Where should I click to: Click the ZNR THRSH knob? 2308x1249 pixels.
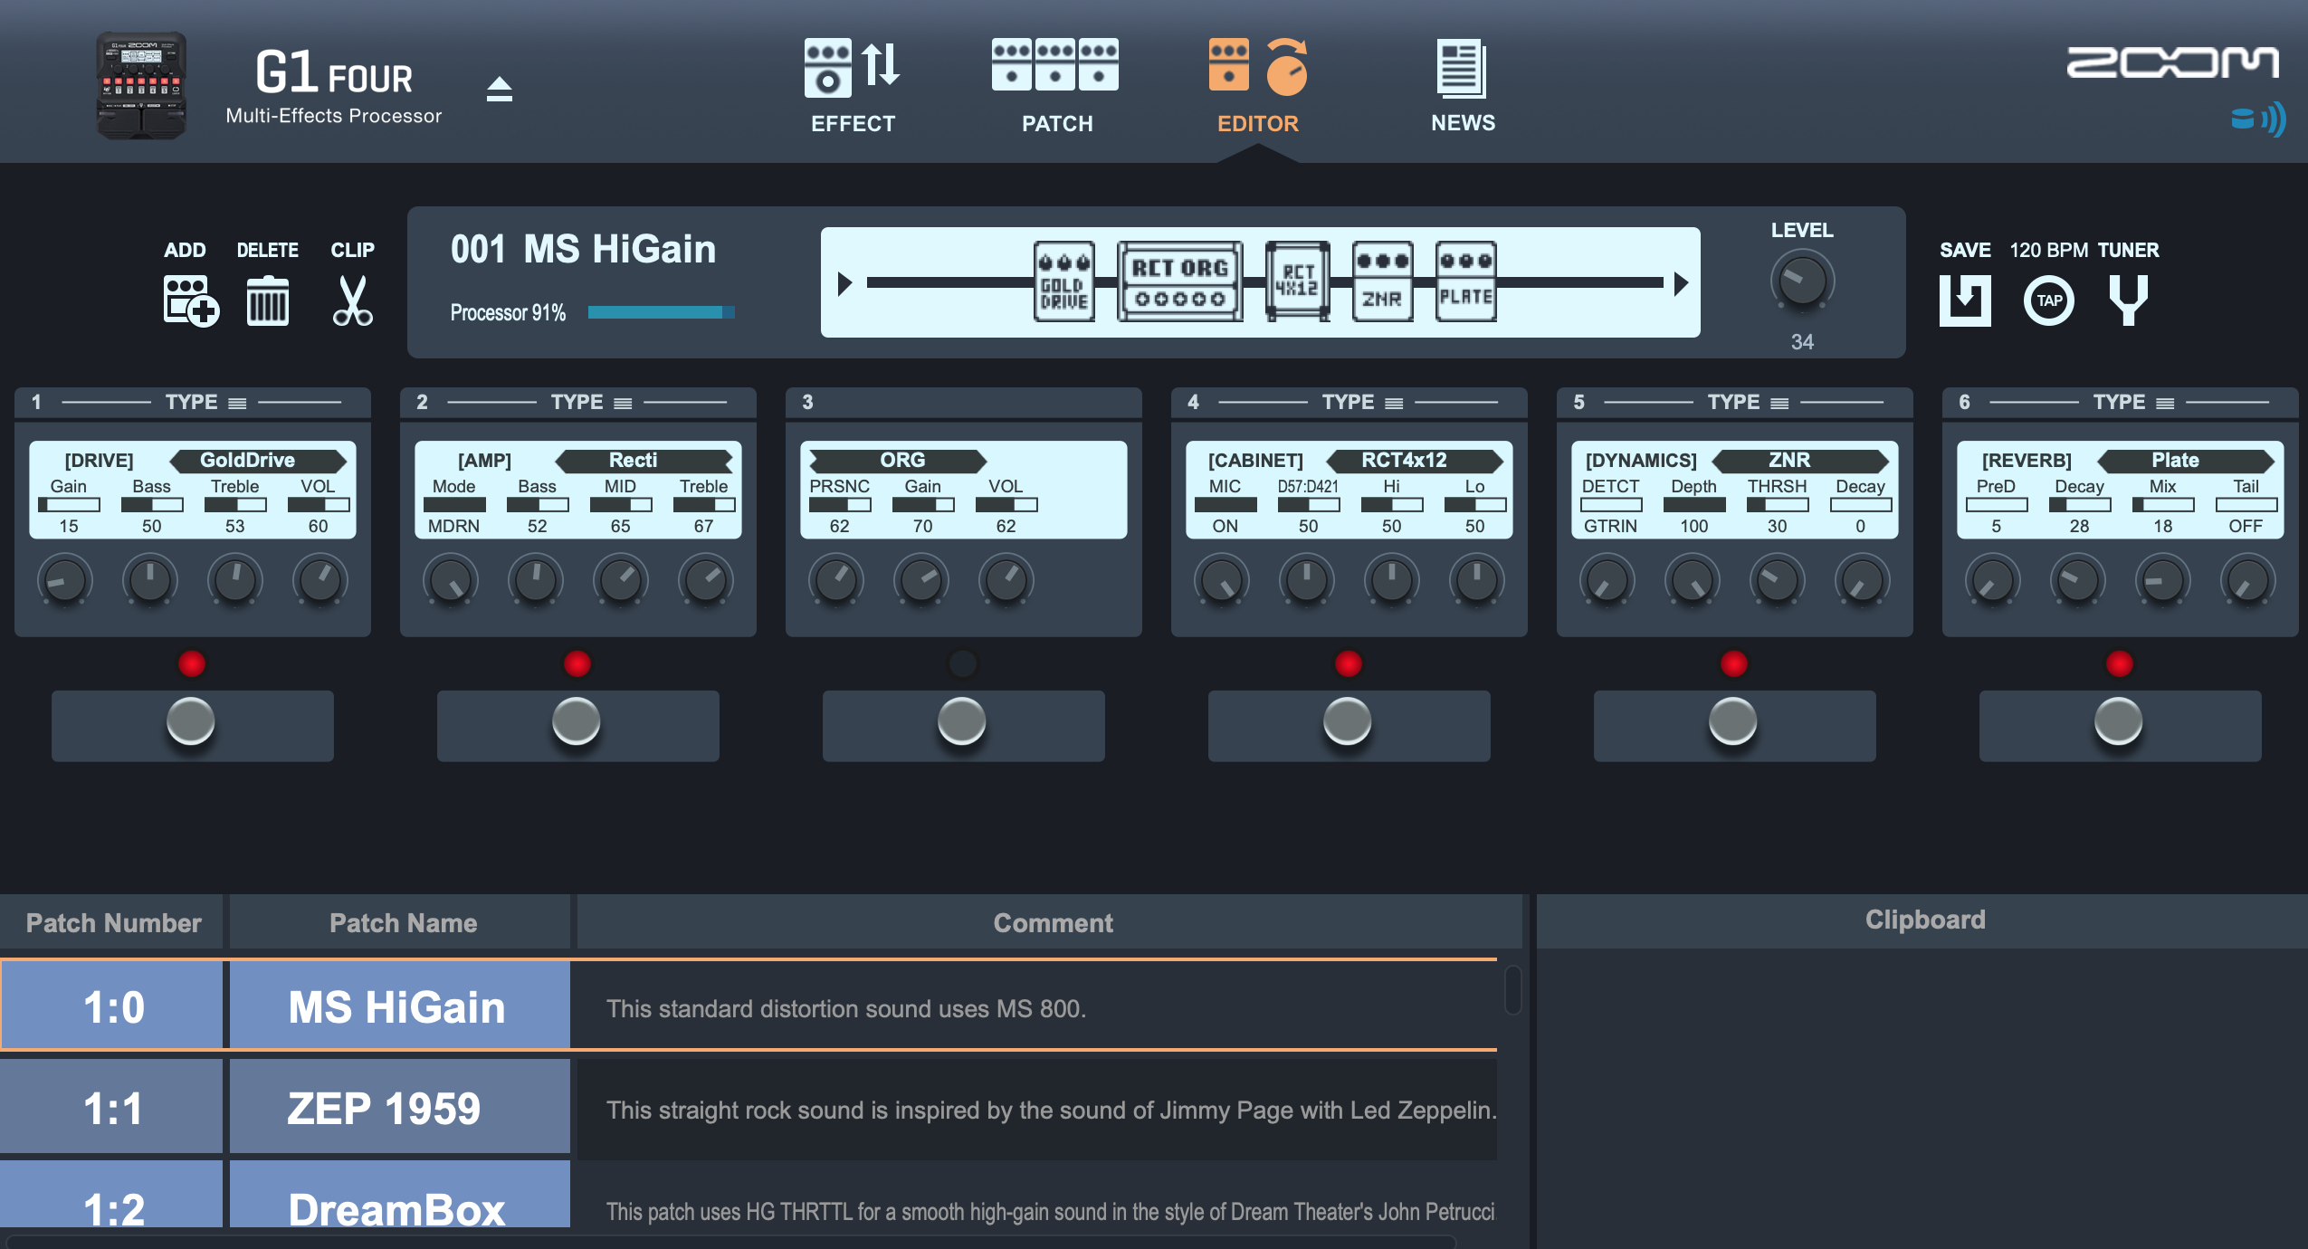click(x=1777, y=580)
